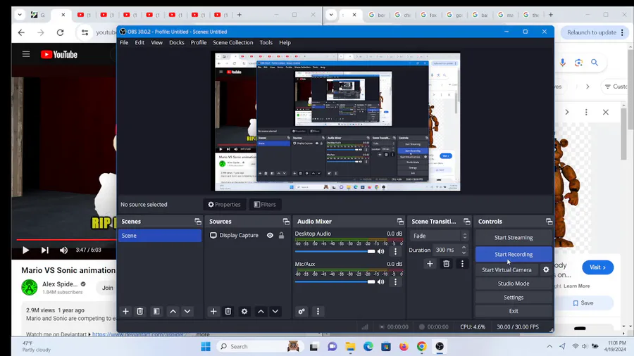Open advanced audio properties gears icon
634x356 pixels.
pos(302,312)
